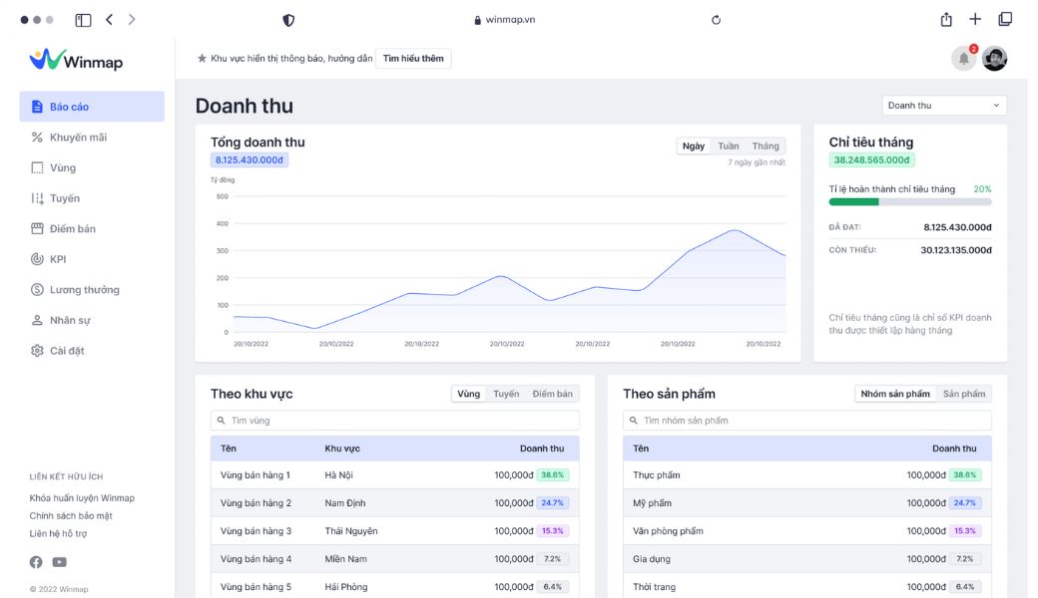This screenshot has width=1038, height=598.
Task: Focus the Tìm vùng search field
Action: [x=394, y=421]
